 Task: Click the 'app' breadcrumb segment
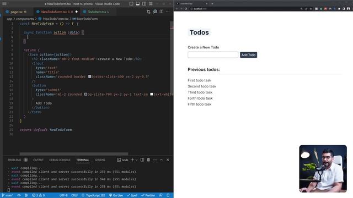(x=9, y=19)
